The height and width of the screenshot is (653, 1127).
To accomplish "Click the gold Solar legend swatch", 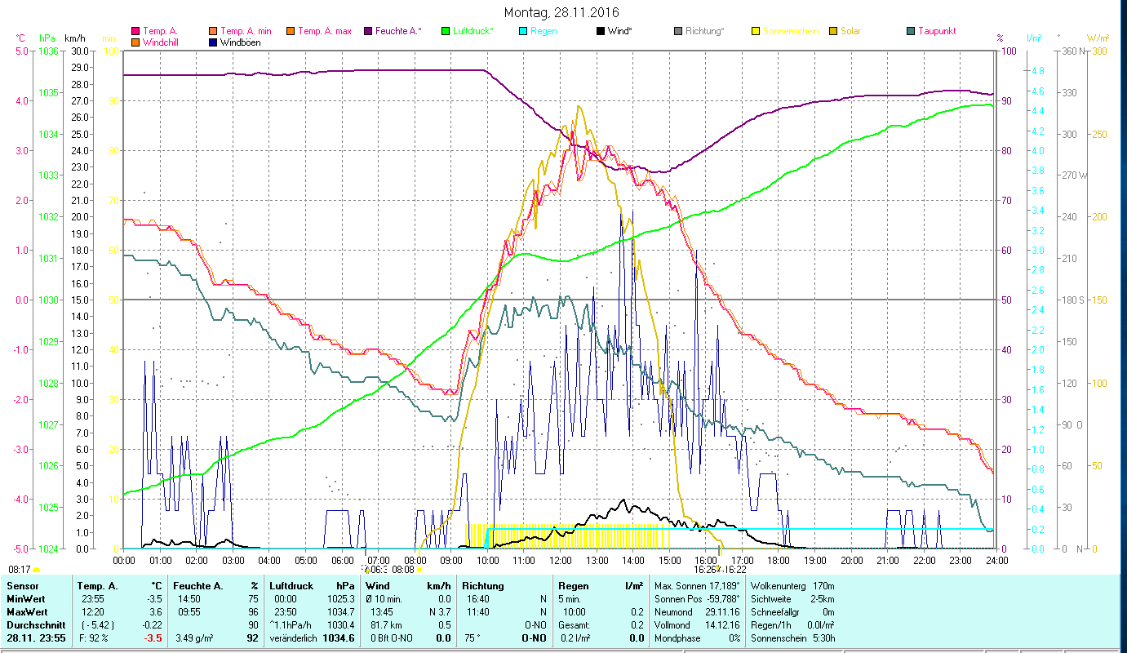I will (x=833, y=32).
